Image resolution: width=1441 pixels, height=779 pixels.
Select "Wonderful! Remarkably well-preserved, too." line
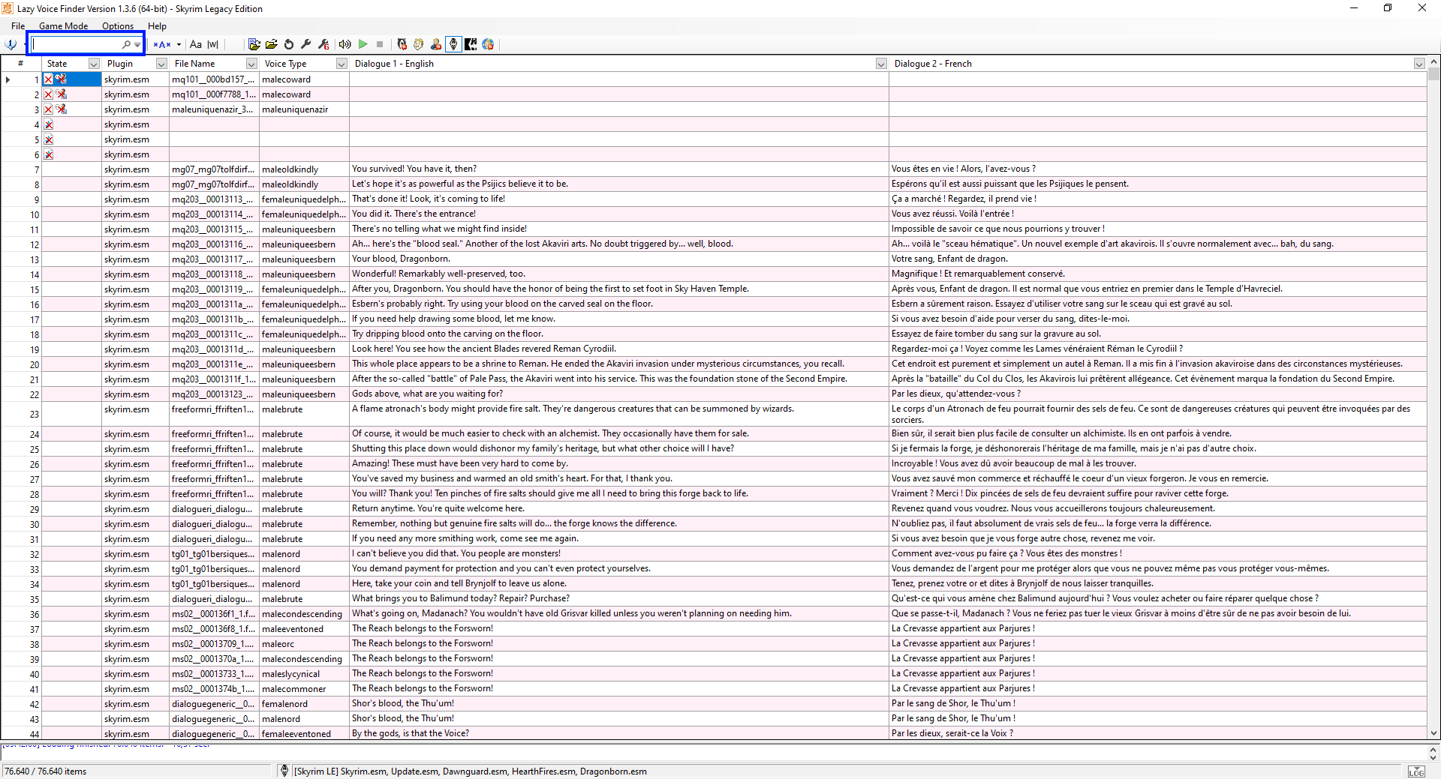pyautogui.click(x=618, y=274)
